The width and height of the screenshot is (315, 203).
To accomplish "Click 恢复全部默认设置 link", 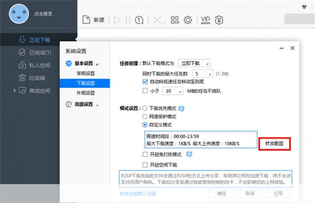I will [138, 194].
